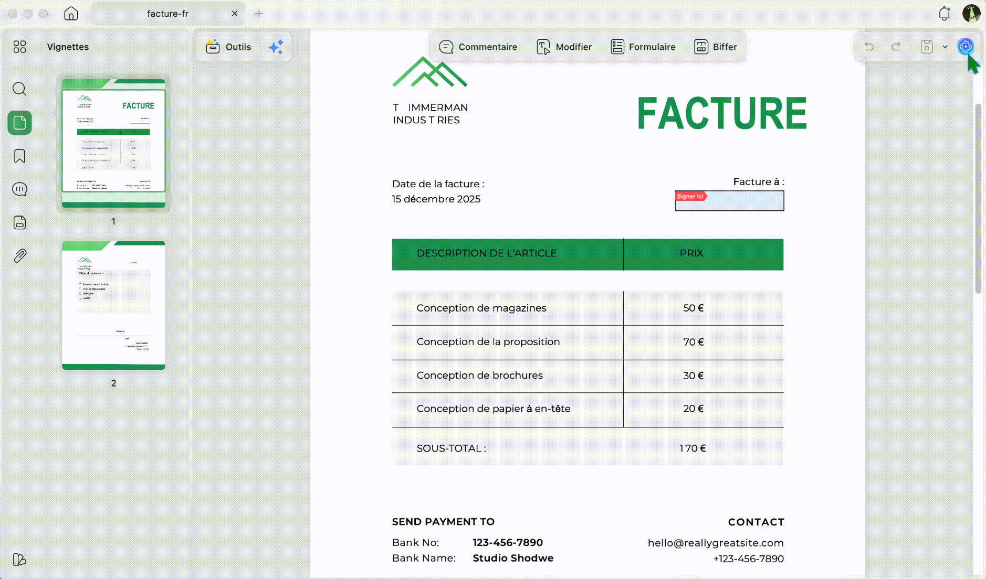
Task: Click '+123-456-7890' phone number
Action: click(748, 559)
